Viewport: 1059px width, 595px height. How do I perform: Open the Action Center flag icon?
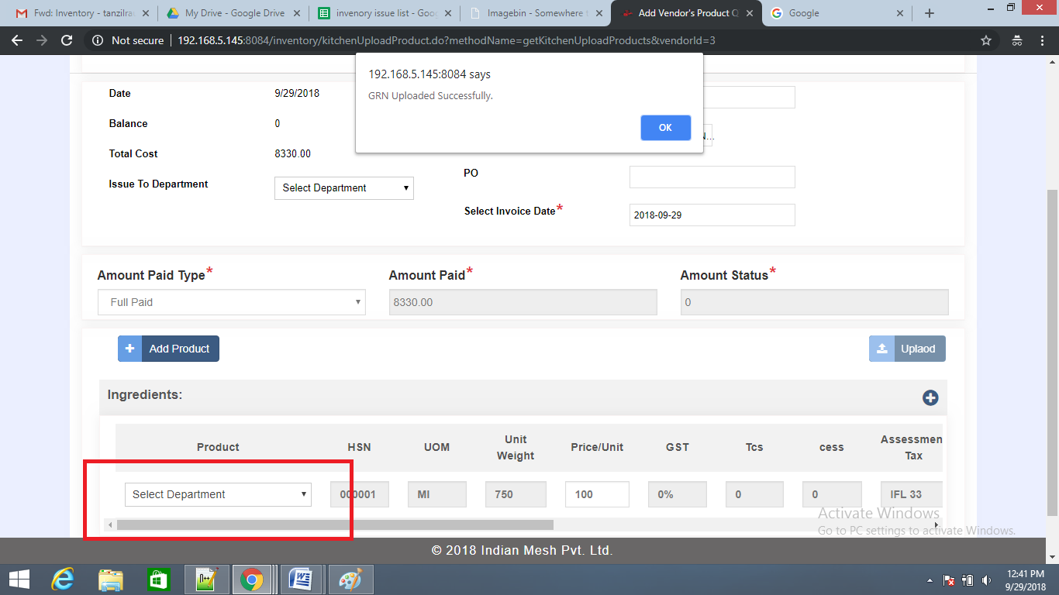(x=948, y=580)
